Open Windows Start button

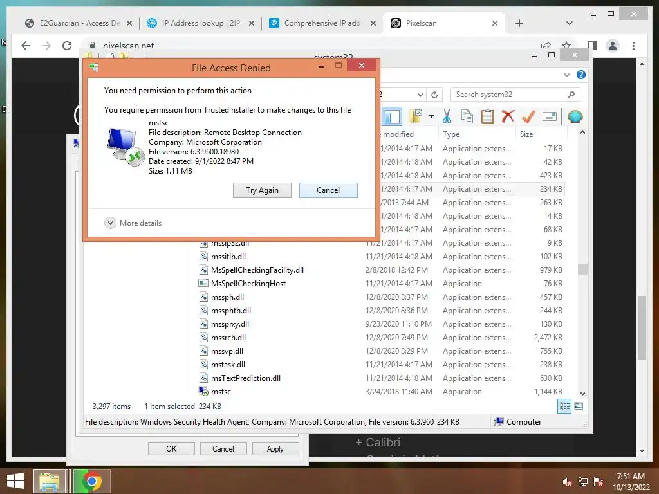pyautogui.click(x=15, y=481)
